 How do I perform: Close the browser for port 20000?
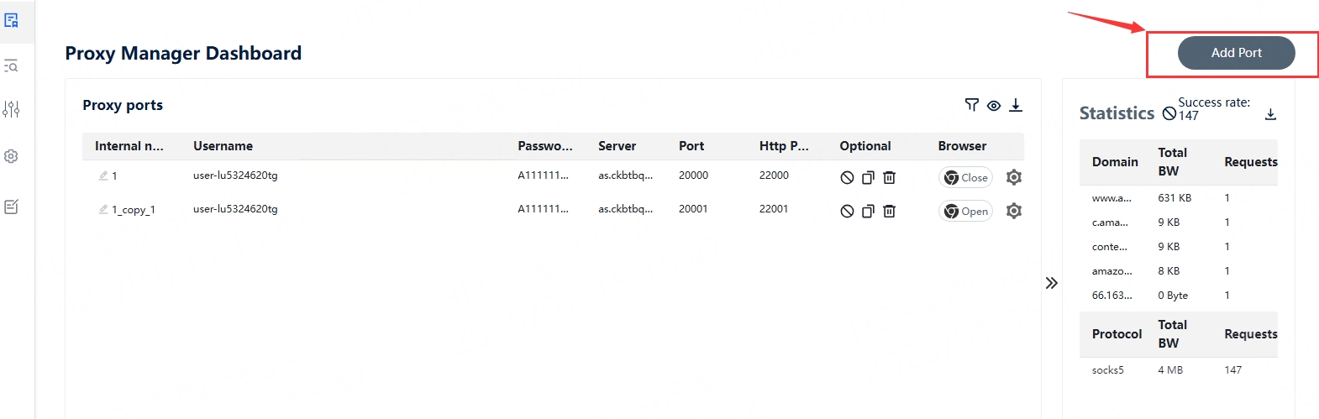[965, 177]
